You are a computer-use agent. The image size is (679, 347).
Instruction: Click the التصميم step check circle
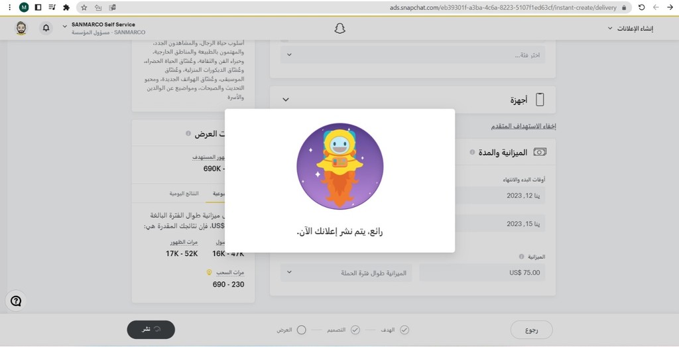[x=355, y=330]
